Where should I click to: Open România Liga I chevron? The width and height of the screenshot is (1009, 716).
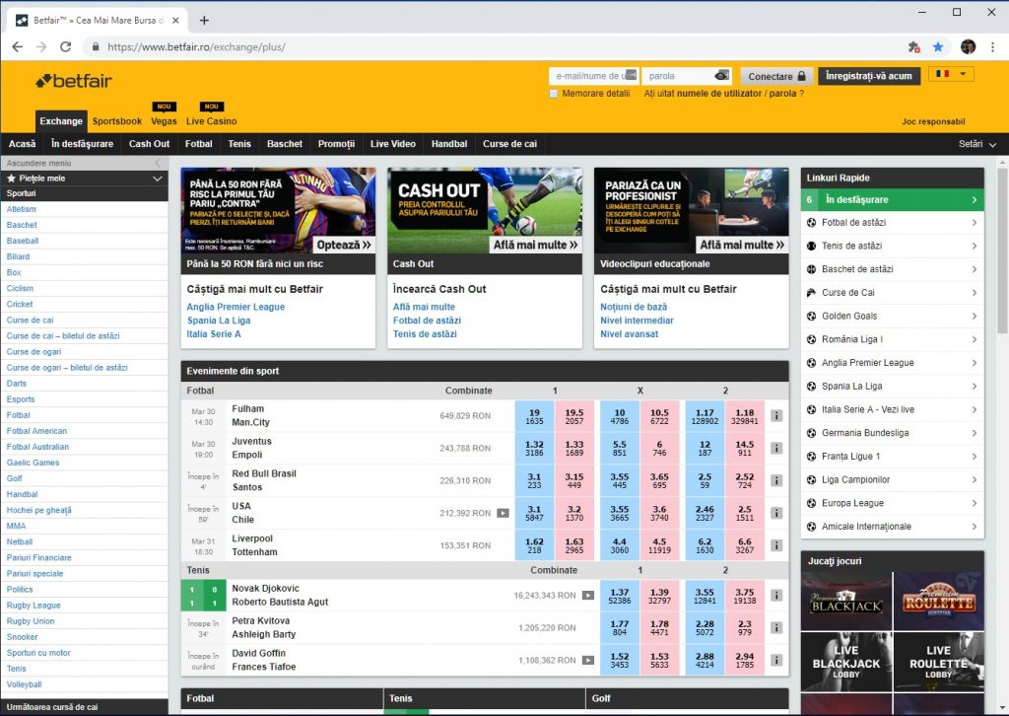[x=975, y=339]
